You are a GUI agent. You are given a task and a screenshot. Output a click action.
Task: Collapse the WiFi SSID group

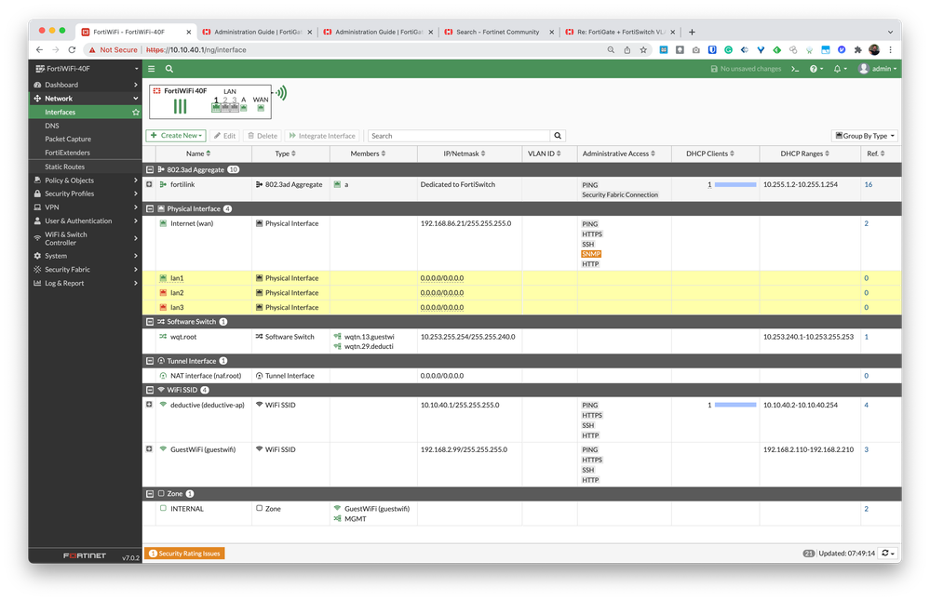(150, 390)
